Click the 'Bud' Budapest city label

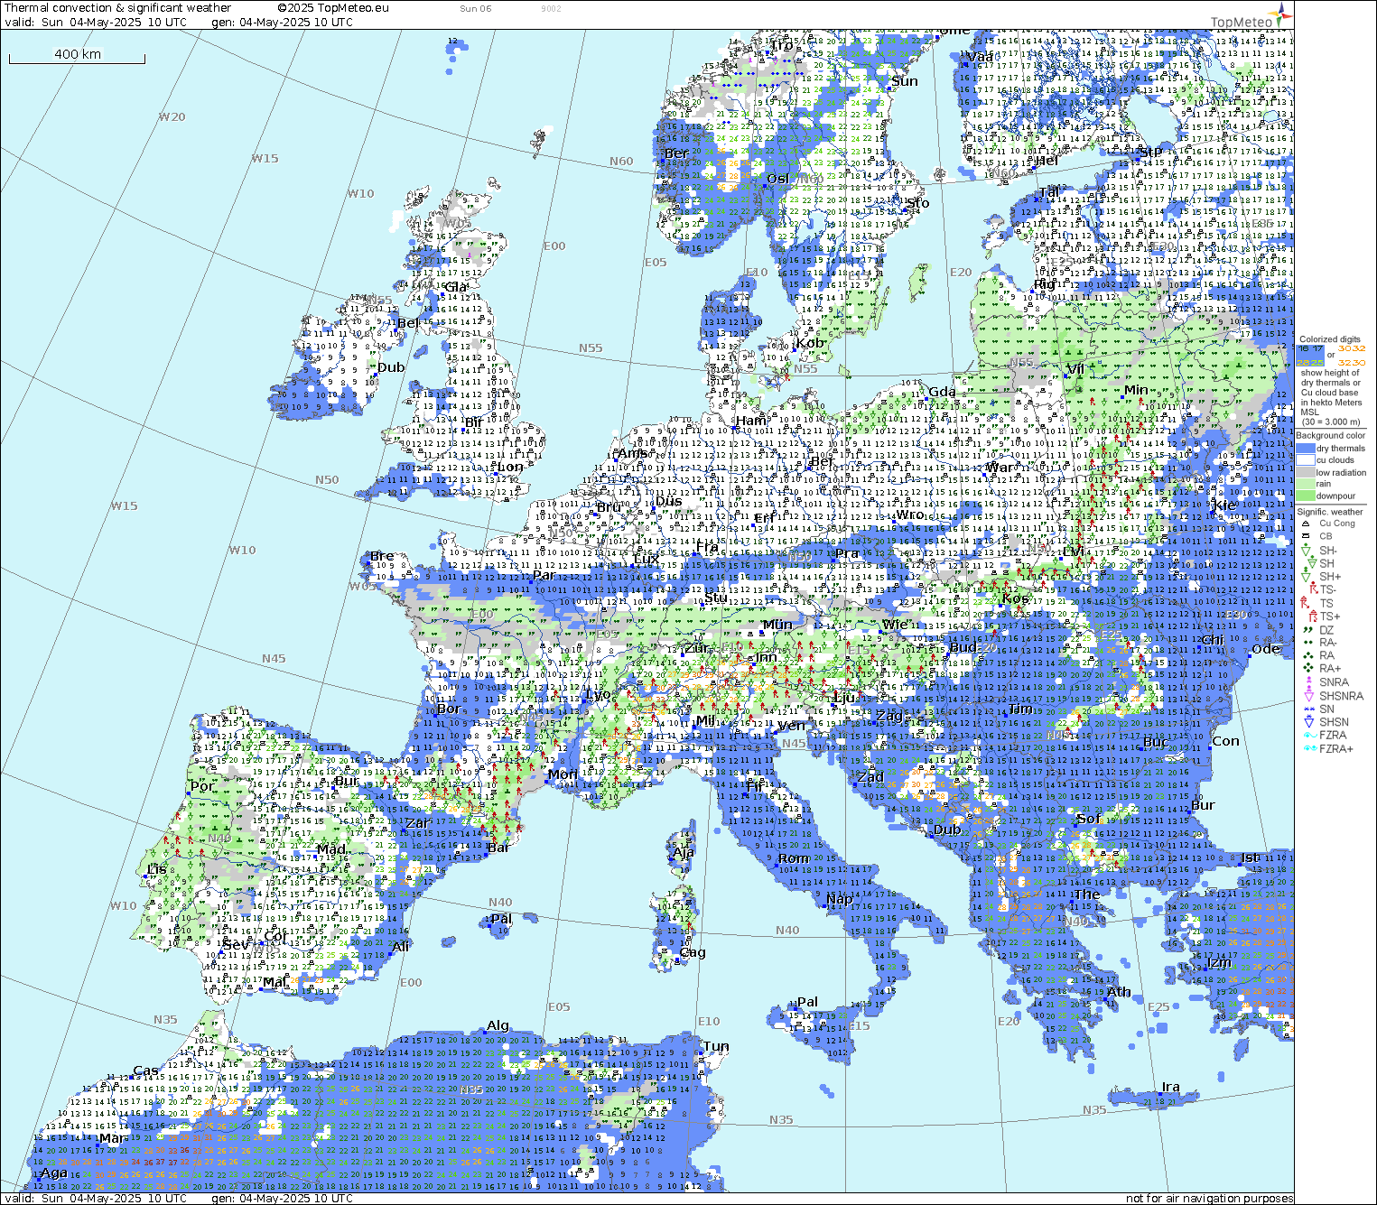(963, 647)
